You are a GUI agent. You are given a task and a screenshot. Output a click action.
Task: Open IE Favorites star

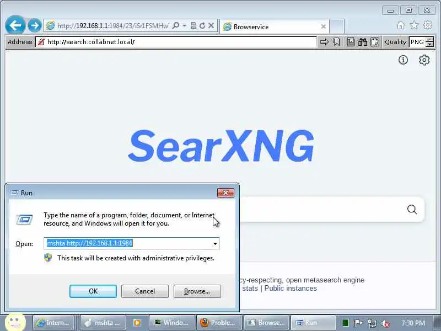tap(414, 25)
